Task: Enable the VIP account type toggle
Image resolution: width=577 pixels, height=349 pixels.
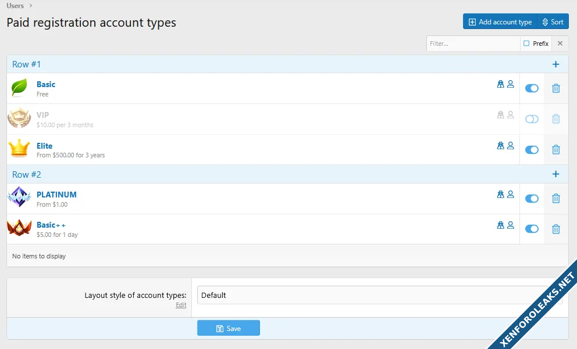Action: 532,119
